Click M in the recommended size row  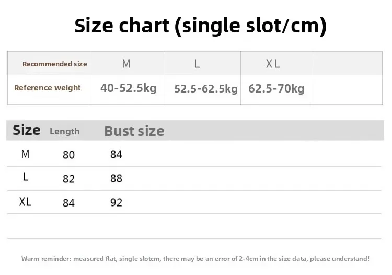[126, 64]
